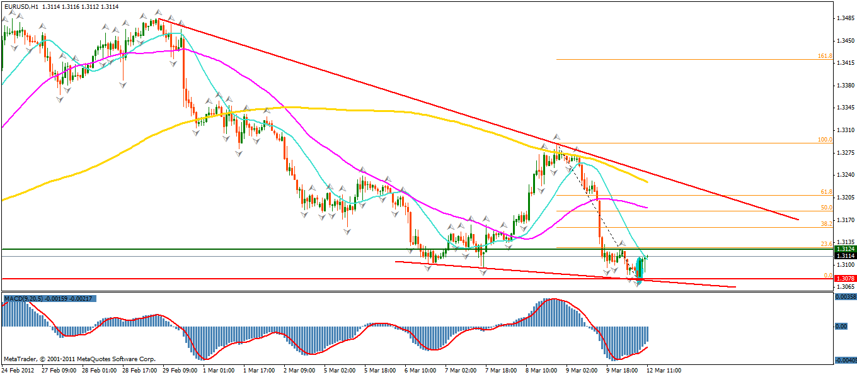Select the 5 Mar 18:00 time axis label
The width and height of the screenshot is (857, 375).
(x=377, y=370)
